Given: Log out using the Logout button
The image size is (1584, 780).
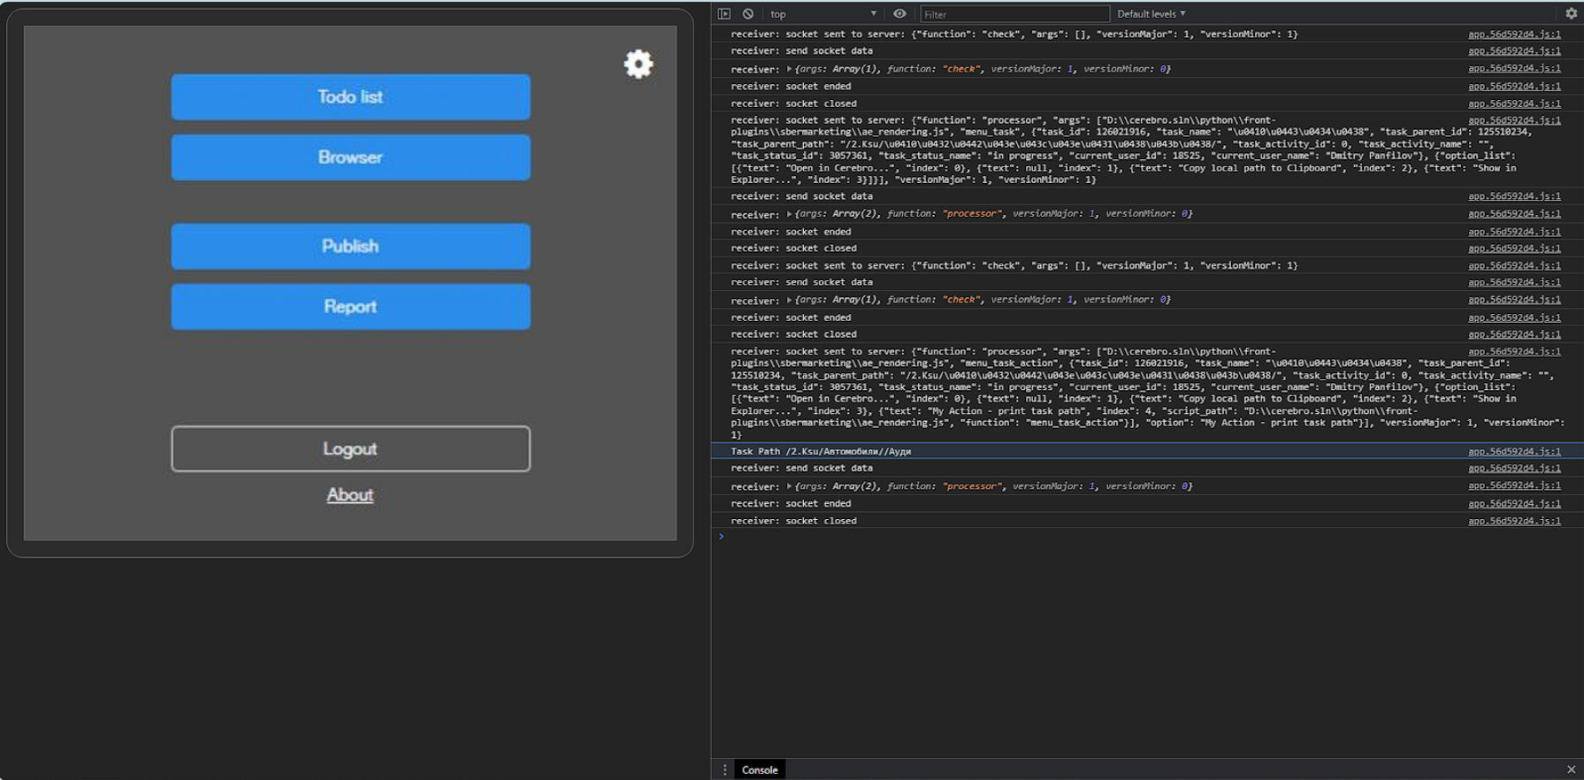Looking at the screenshot, I should (350, 449).
